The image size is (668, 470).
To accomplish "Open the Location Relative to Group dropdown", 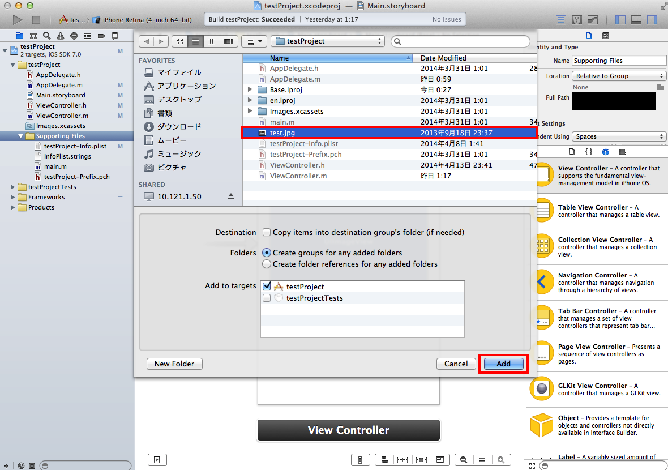I will (619, 76).
